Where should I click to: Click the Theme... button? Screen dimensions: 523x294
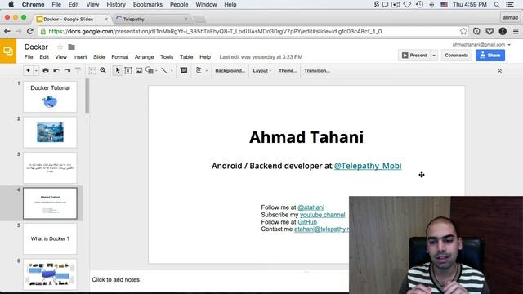[288, 71]
